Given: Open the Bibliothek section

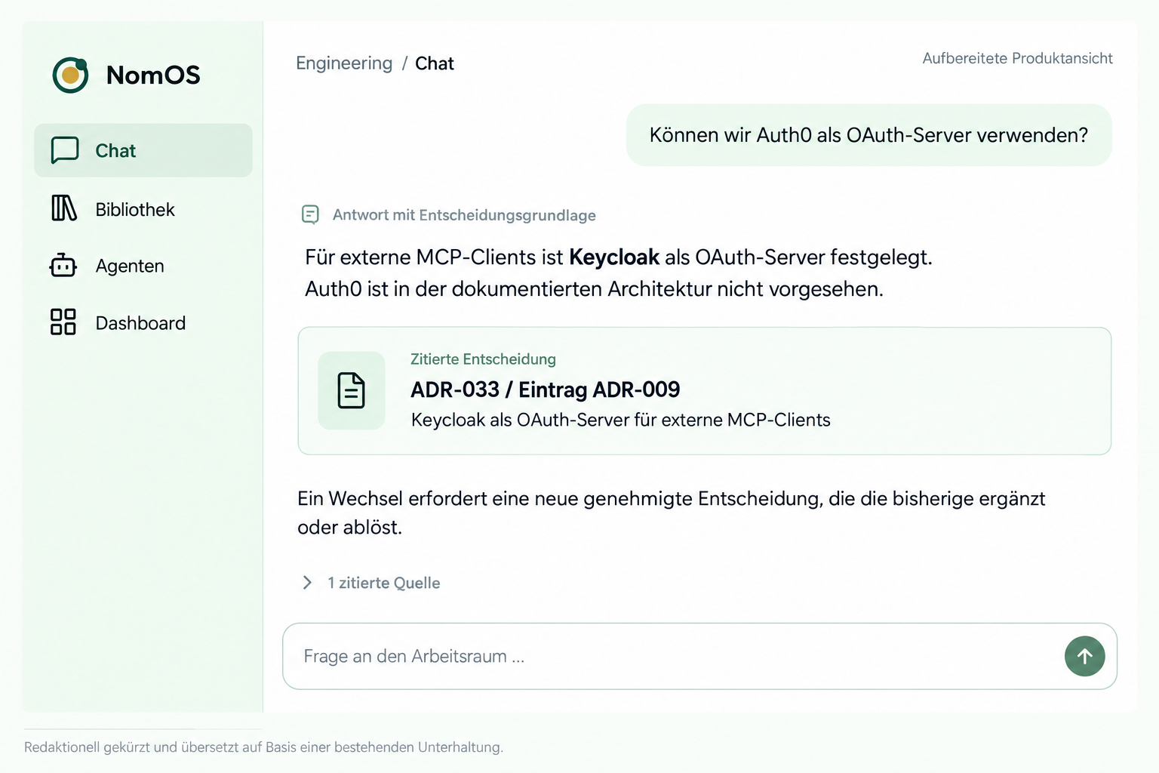Looking at the screenshot, I should pyautogui.click(x=143, y=209).
